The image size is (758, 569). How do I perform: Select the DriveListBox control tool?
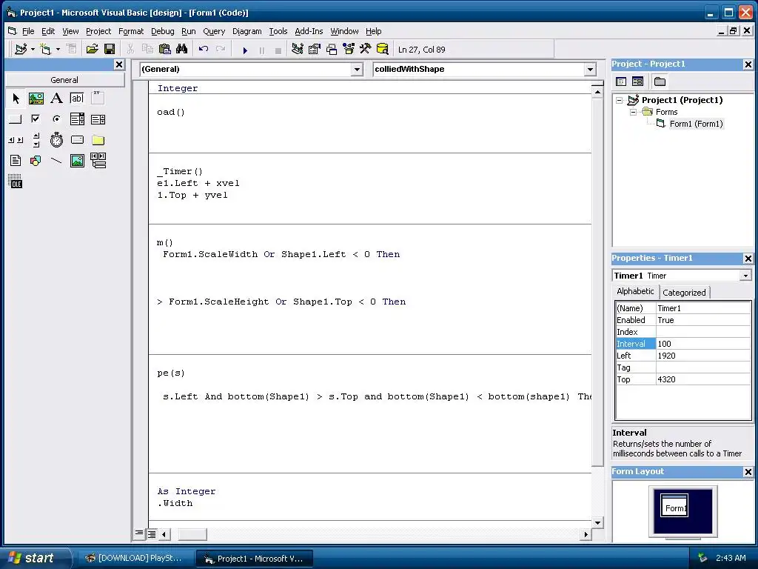(x=77, y=140)
